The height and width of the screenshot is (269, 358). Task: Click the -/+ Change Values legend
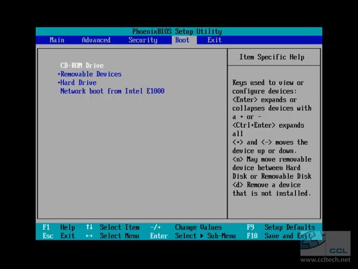[186, 228]
